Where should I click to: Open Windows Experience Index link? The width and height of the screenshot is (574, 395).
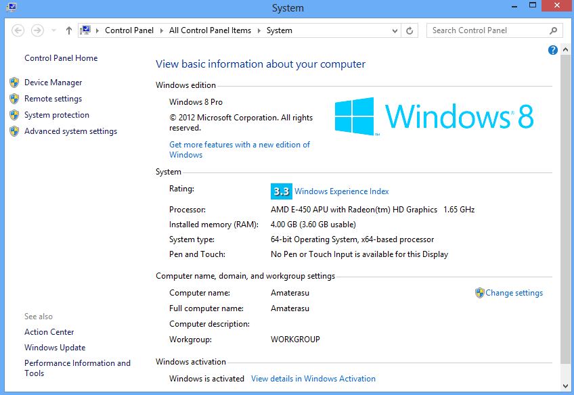pyautogui.click(x=342, y=191)
